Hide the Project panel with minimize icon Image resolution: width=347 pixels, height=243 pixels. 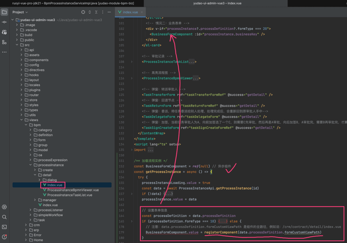click(x=109, y=12)
